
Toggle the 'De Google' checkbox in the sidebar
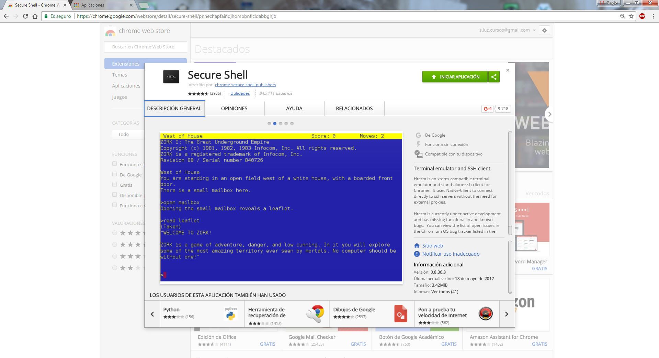pyautogui.click(x=115, y=174)
